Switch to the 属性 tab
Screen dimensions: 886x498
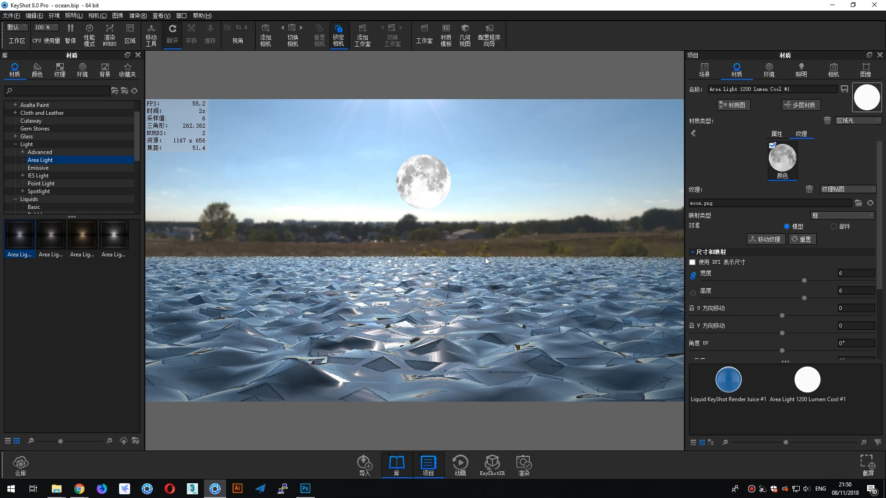(x=777, y=134)
